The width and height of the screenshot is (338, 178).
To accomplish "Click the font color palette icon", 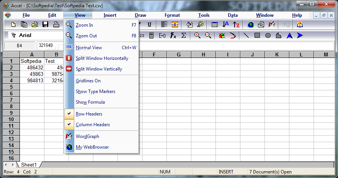I will (200, 24).
